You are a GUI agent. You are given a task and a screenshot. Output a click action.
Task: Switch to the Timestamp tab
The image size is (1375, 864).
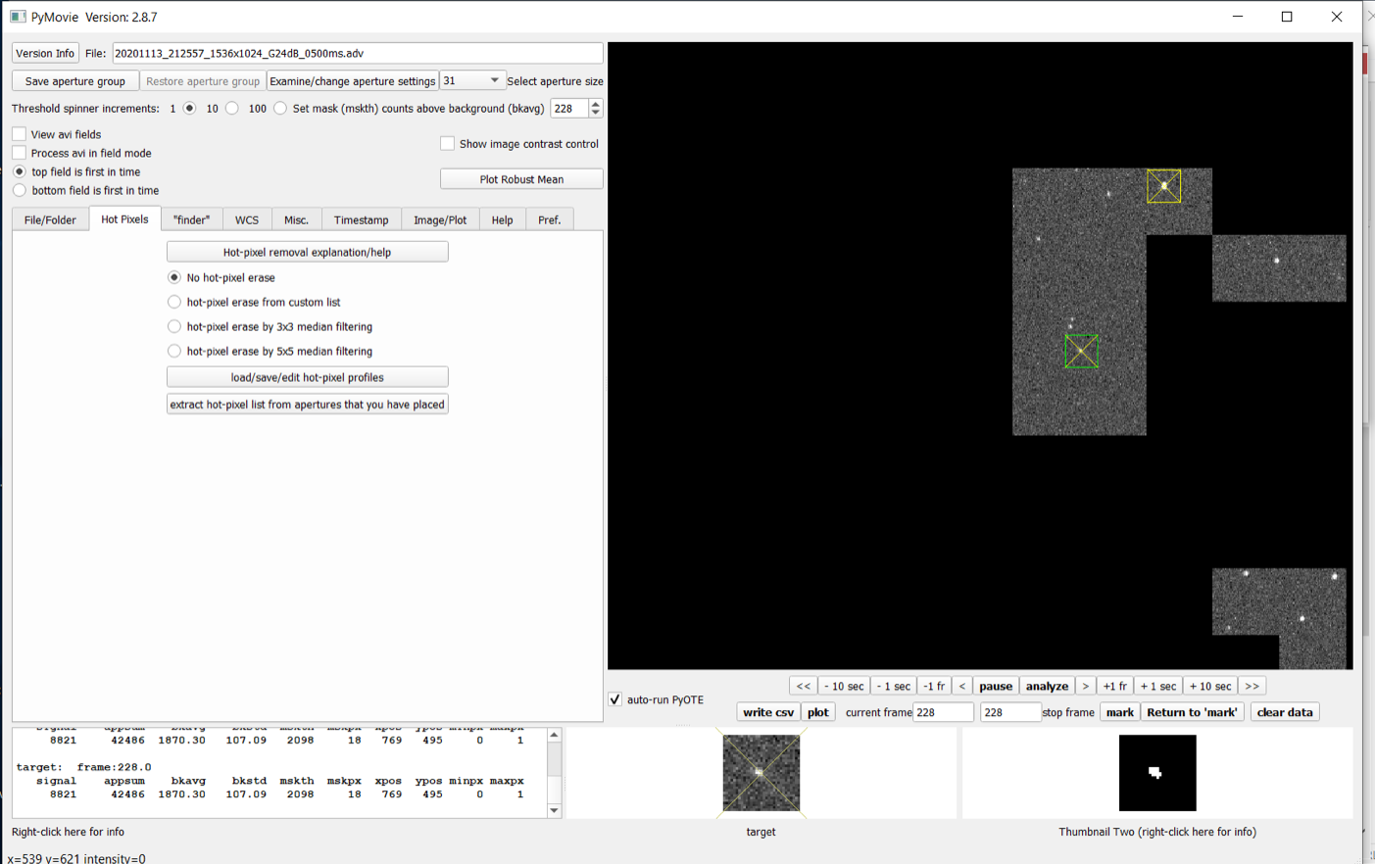361,220
